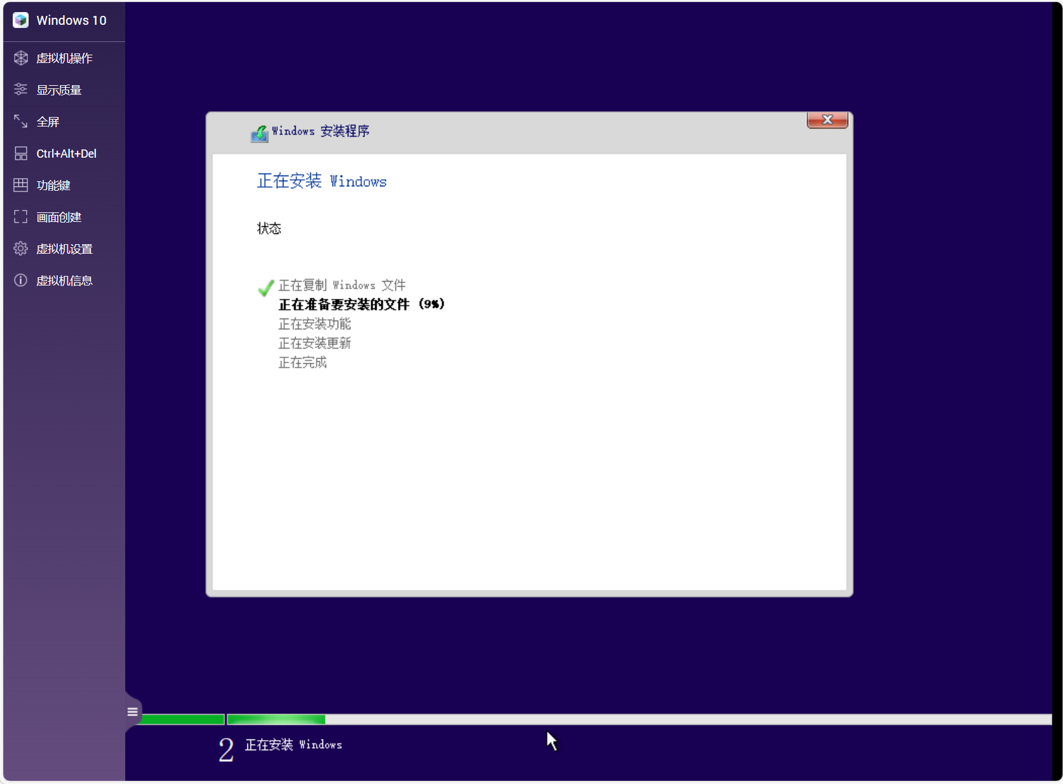1063x784 pixels.
Task: Click the 全屏 expand arrows icon
Action: (21, 121)
